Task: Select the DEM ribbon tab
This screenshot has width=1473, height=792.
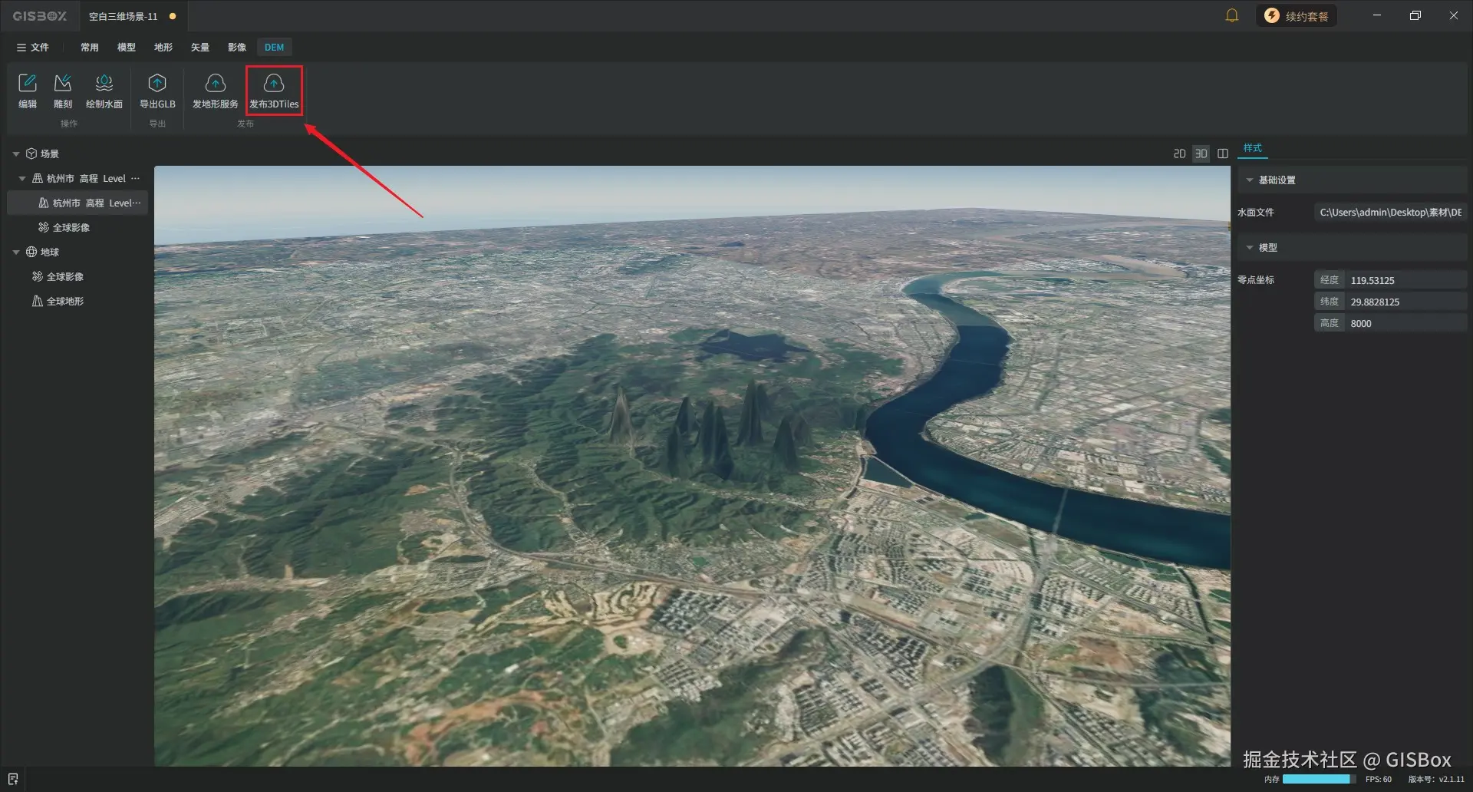Action: tap(274, 48)
